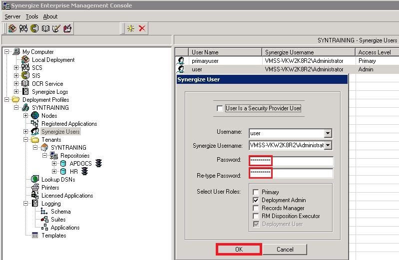Click OK in Synergize User dialog
This screenshot has height=260, width=399.
239,250
